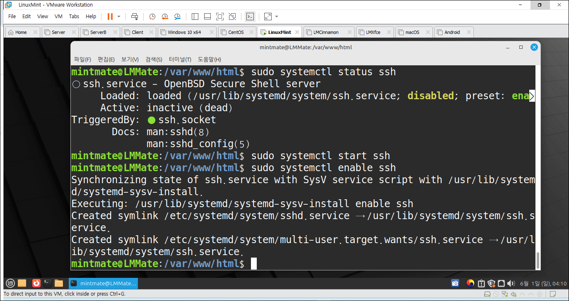Screen dimensions: 569x301
Task: Minimize the mintmate terminal window
Action: click(x=508, y=47)
